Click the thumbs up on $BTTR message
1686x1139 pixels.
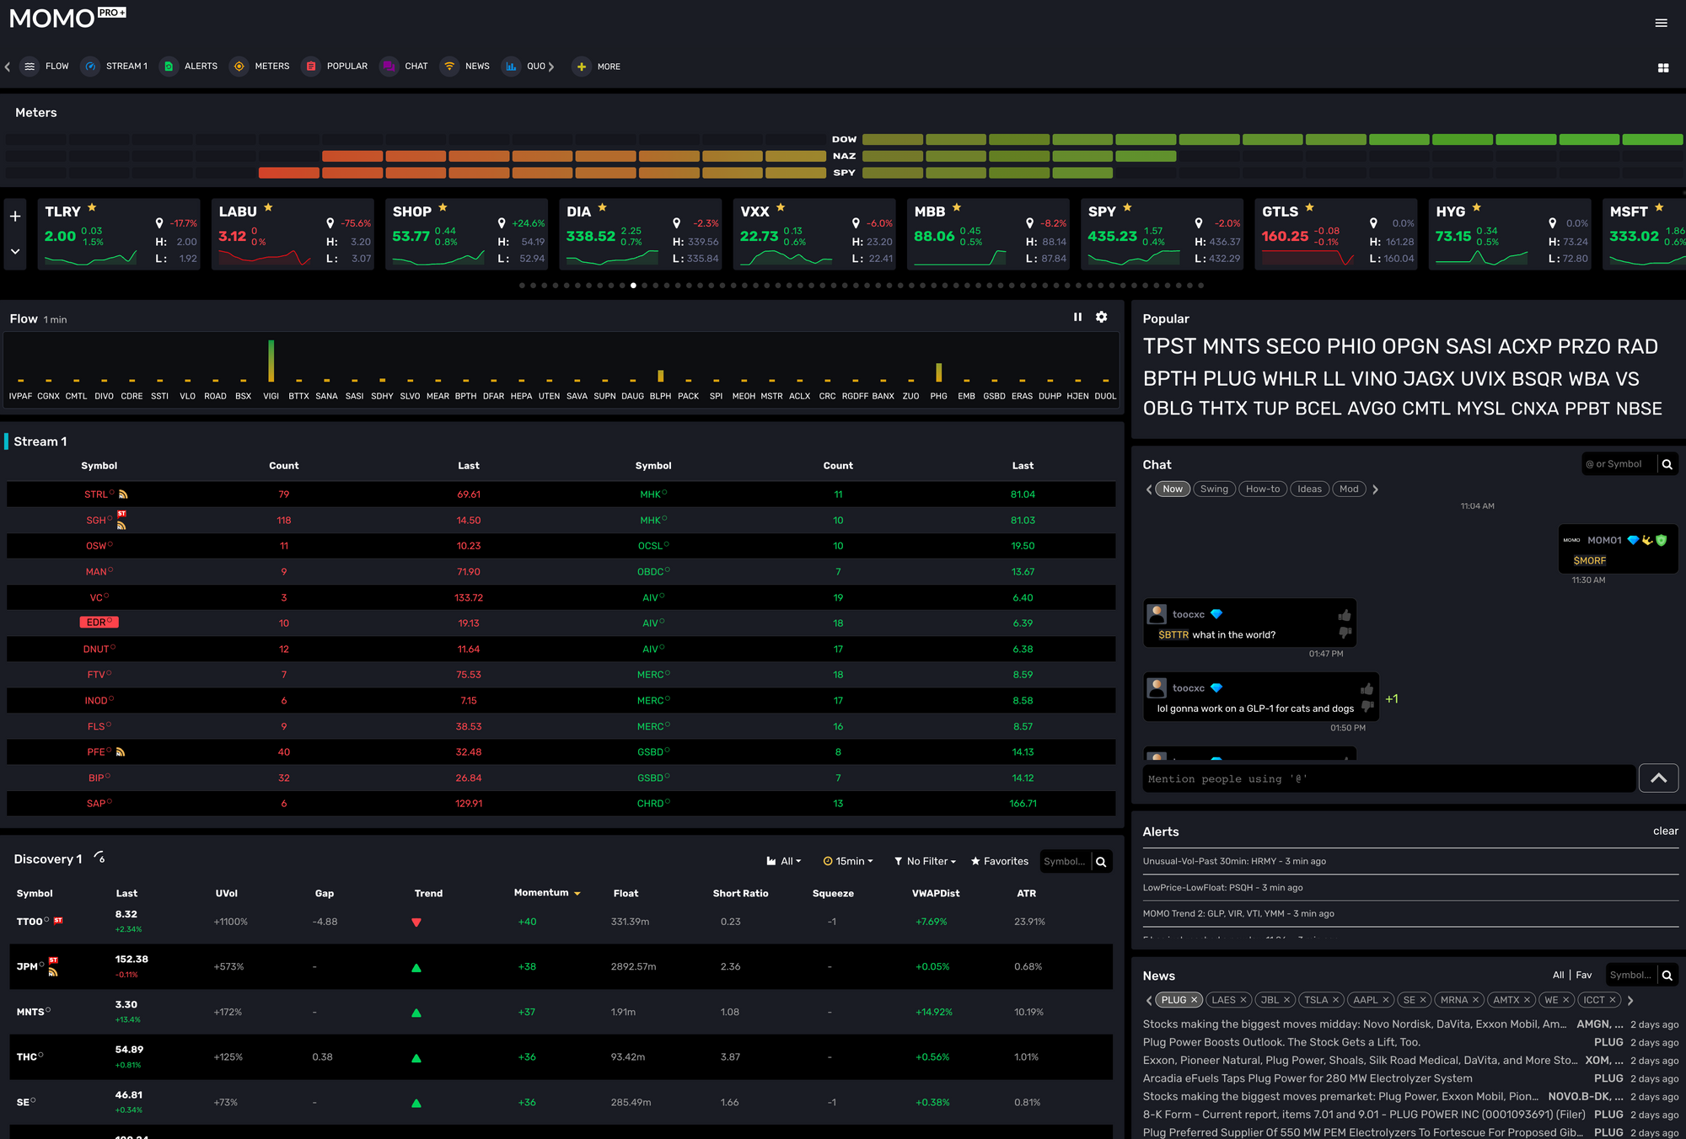click(1344, 615)
